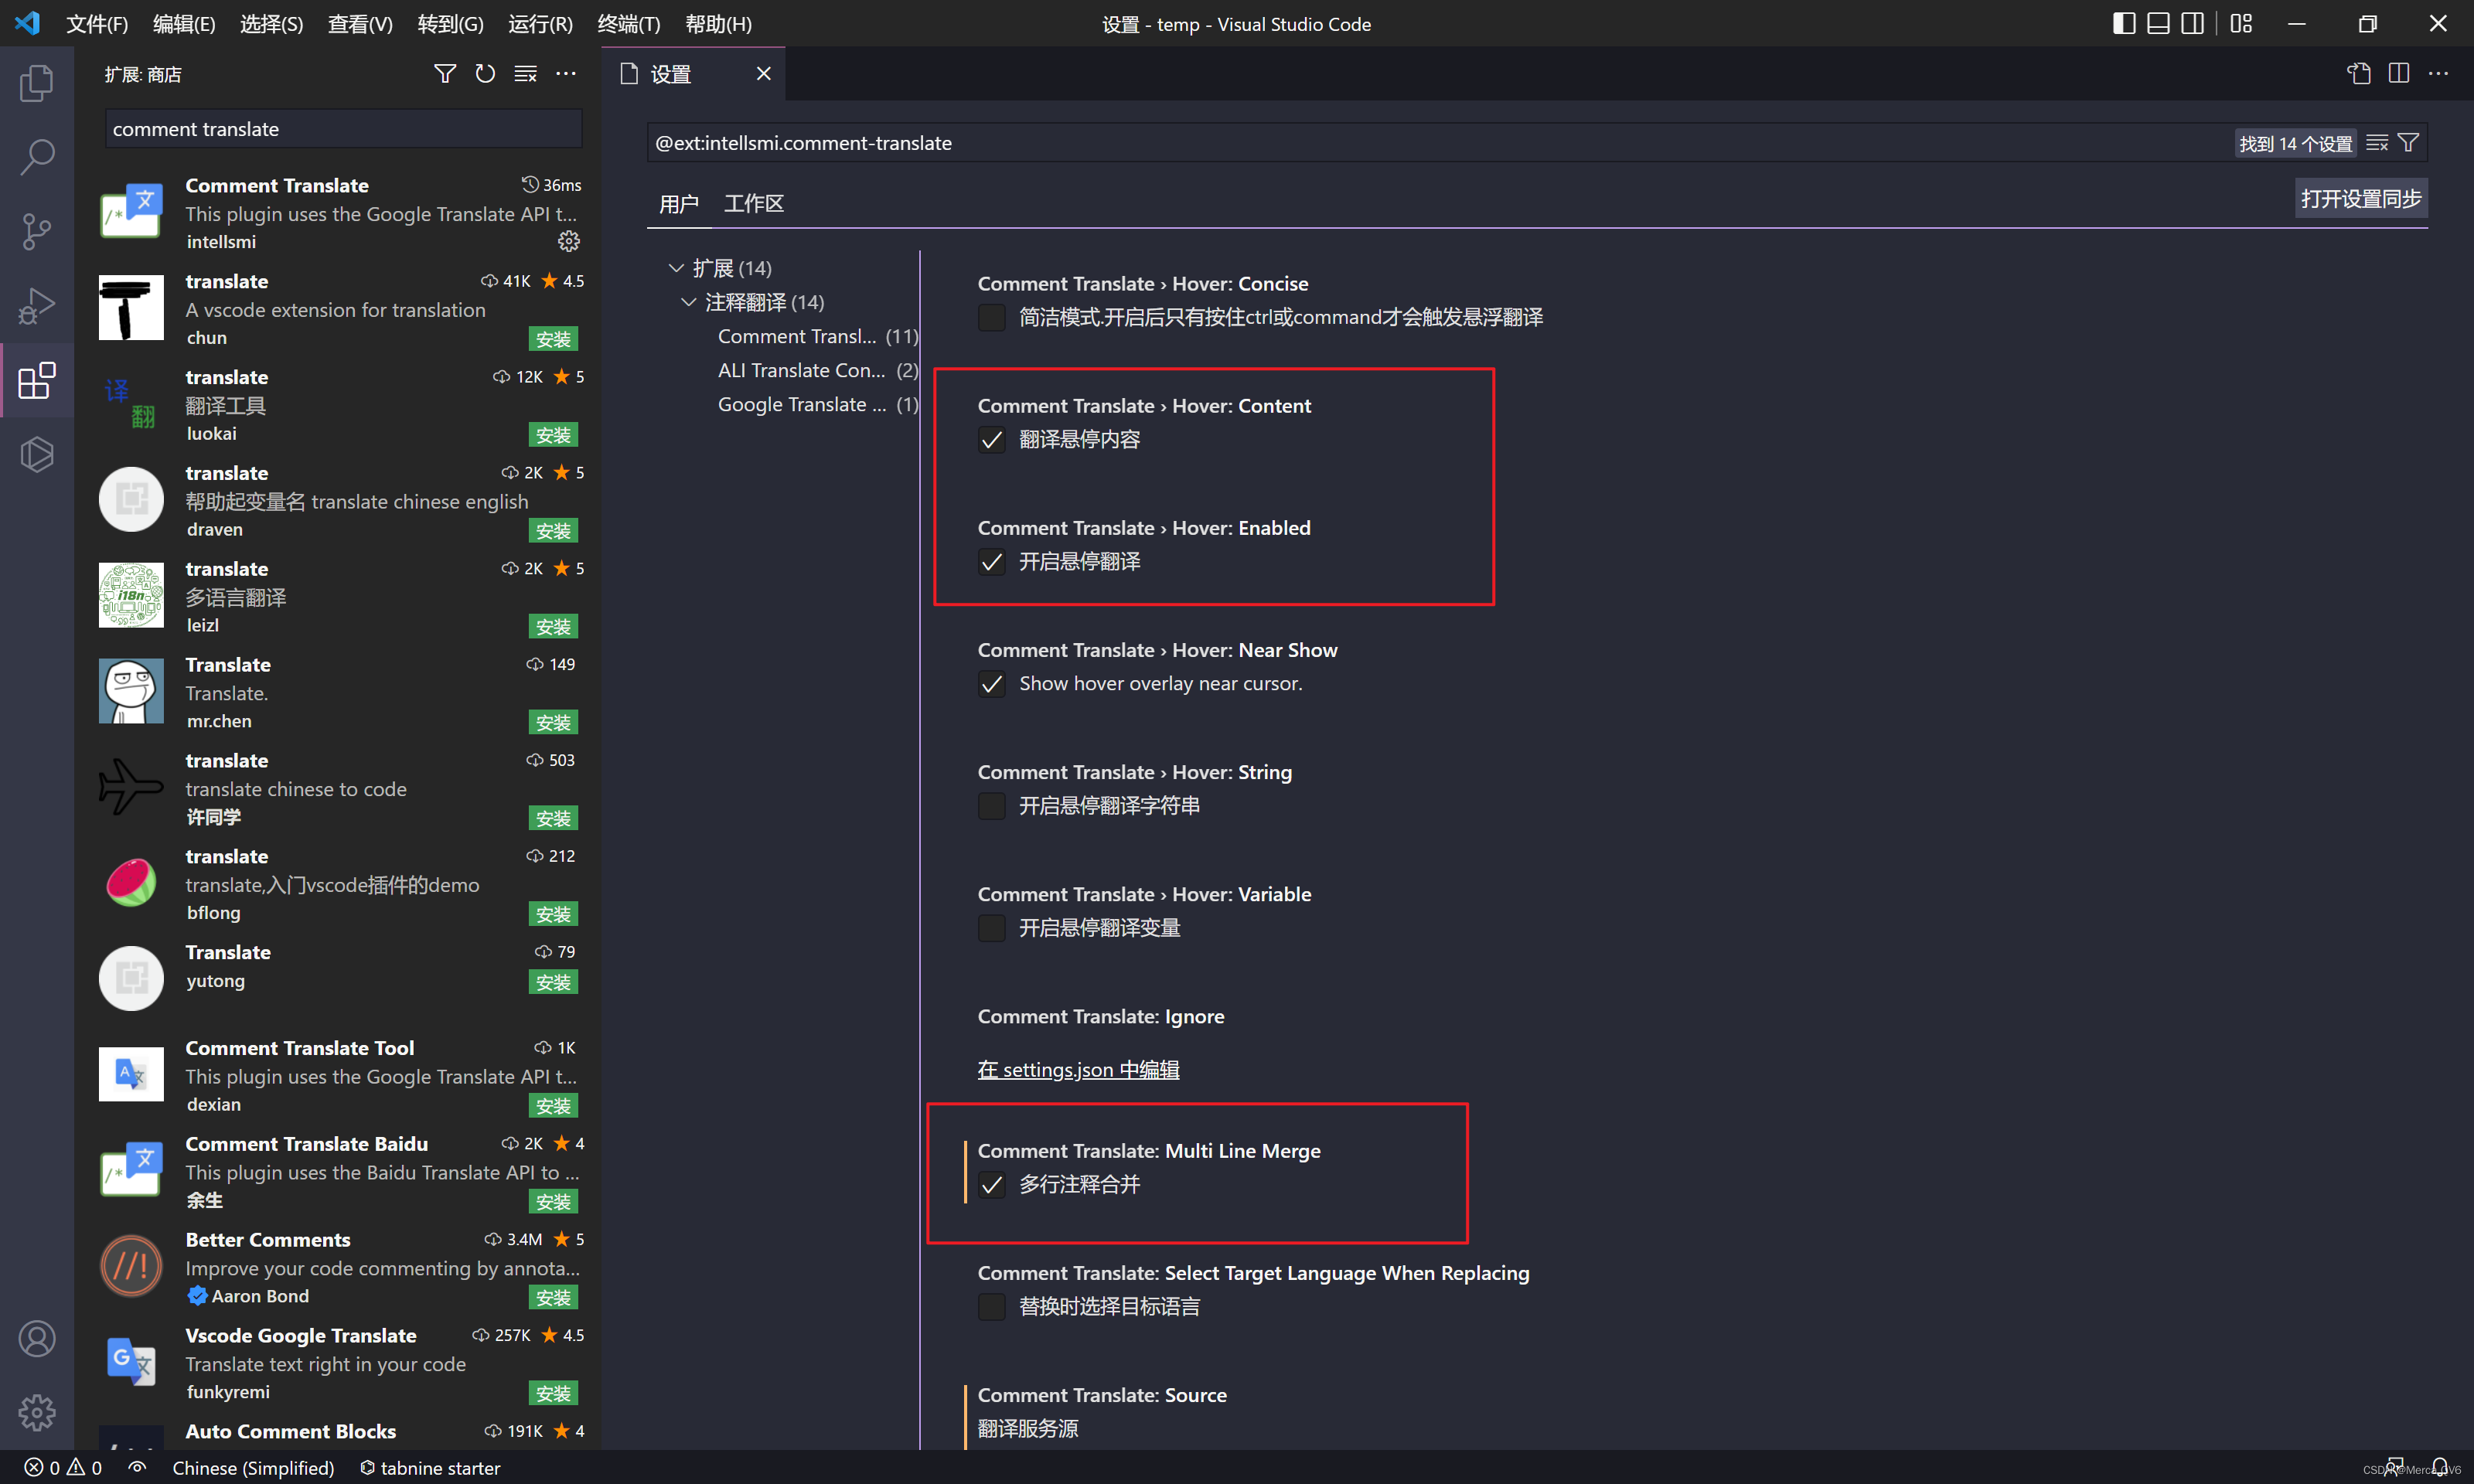Click the Open Settings (JSON) icon

pyautogui.click(x=2359, y=74)
